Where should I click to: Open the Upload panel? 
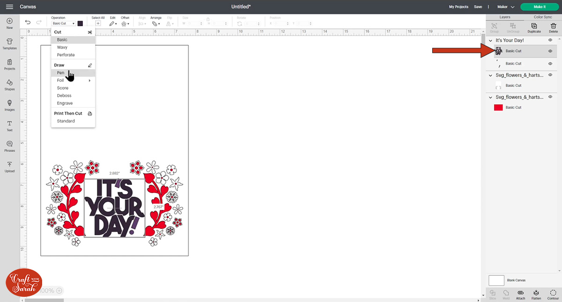pos(9,166)
